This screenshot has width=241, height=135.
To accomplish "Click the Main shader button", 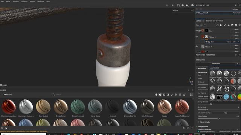I will pyautogui.click(x=237, y=13).
